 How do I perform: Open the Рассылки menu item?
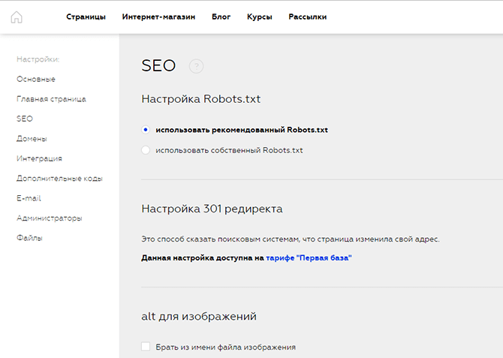click(x=308, y=17)
